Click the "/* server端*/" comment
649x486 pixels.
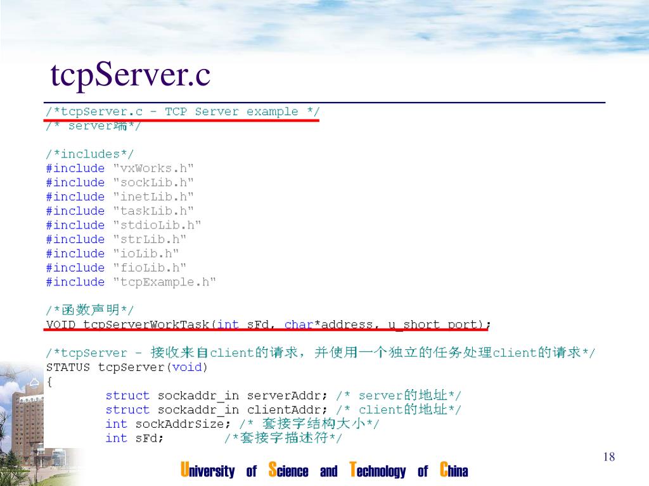coord(93,126)
